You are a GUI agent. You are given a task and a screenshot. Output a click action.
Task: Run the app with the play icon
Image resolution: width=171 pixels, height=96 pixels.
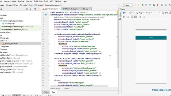pos(135,5)
